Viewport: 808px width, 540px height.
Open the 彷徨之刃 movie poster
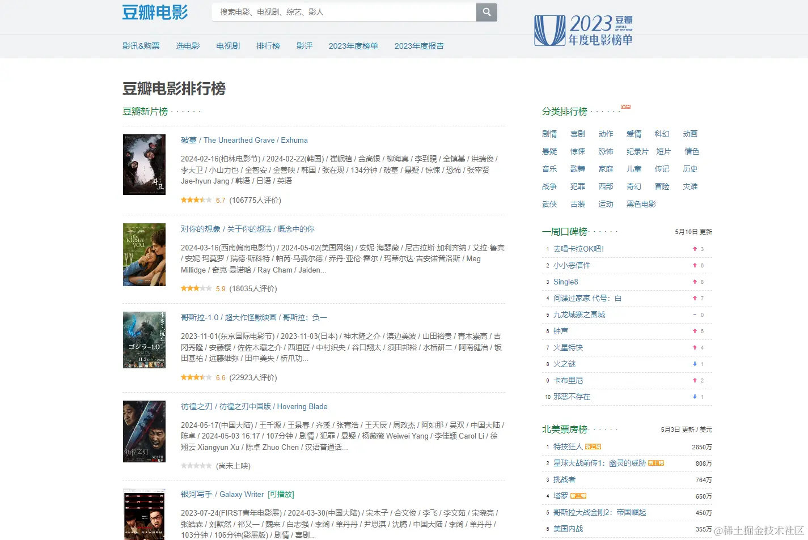click(x=144, y=431)
